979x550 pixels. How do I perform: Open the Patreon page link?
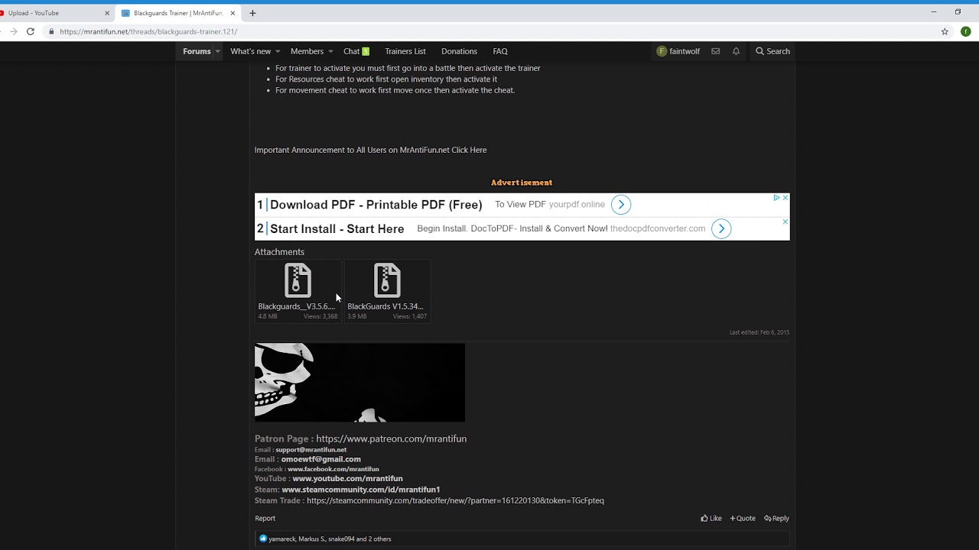(x=391, y=438)
